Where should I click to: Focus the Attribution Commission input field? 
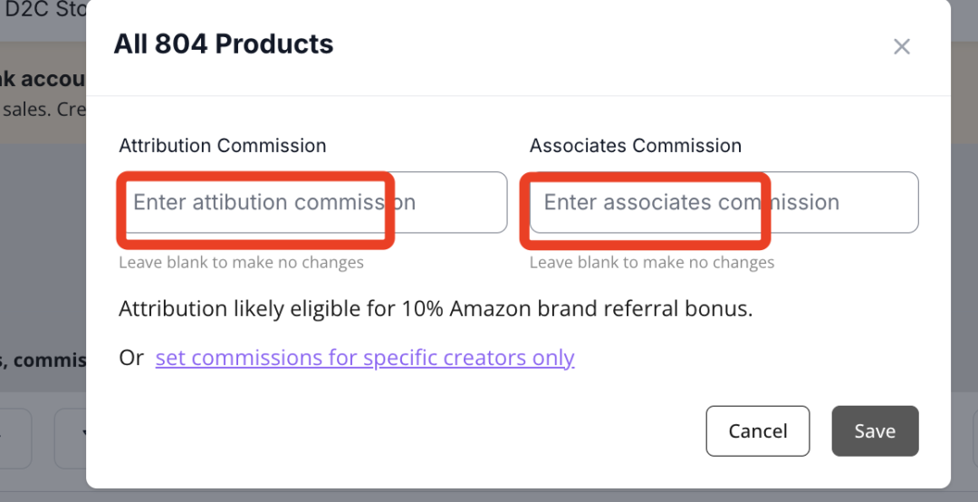tap(312, 202)
